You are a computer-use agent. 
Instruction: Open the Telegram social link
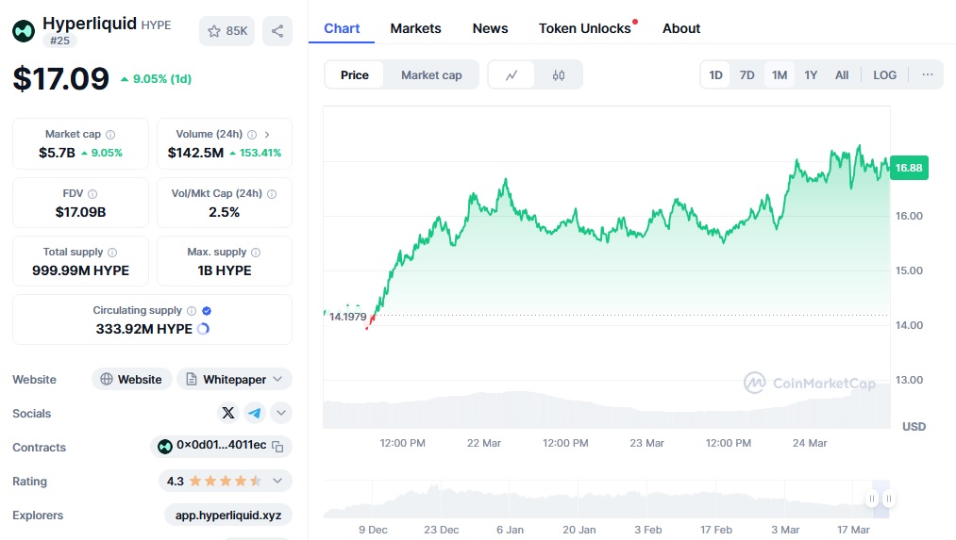254,414
